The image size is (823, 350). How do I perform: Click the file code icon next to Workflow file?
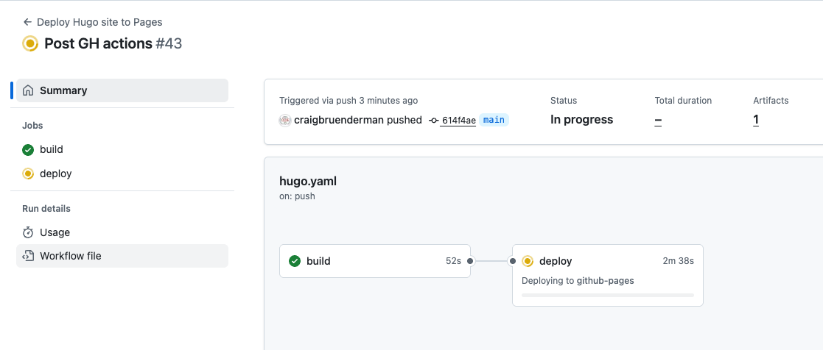(28, 256)
